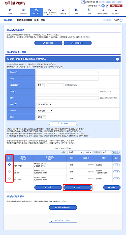The image size is (126, 235).
Task: Select radio button for 南北銀行 row
Action: 9,178
